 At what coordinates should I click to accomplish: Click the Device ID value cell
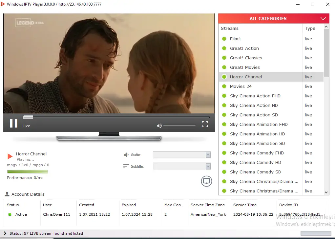click(x=301, y=214)
